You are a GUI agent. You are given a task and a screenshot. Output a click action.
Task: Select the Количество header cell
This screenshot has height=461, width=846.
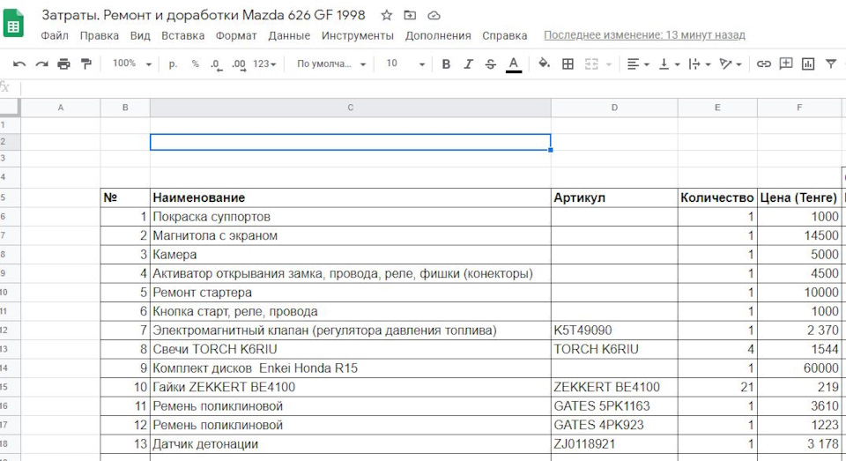click(717, 197)
